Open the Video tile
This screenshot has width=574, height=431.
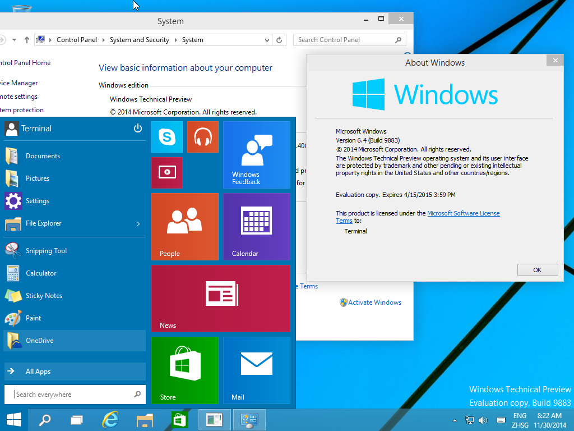[x=167, y=173]
